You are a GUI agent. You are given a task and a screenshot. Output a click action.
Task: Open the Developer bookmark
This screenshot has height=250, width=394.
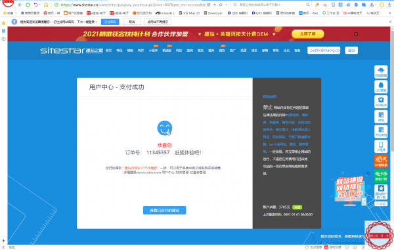pyautogui.click(x=213, y=13)
